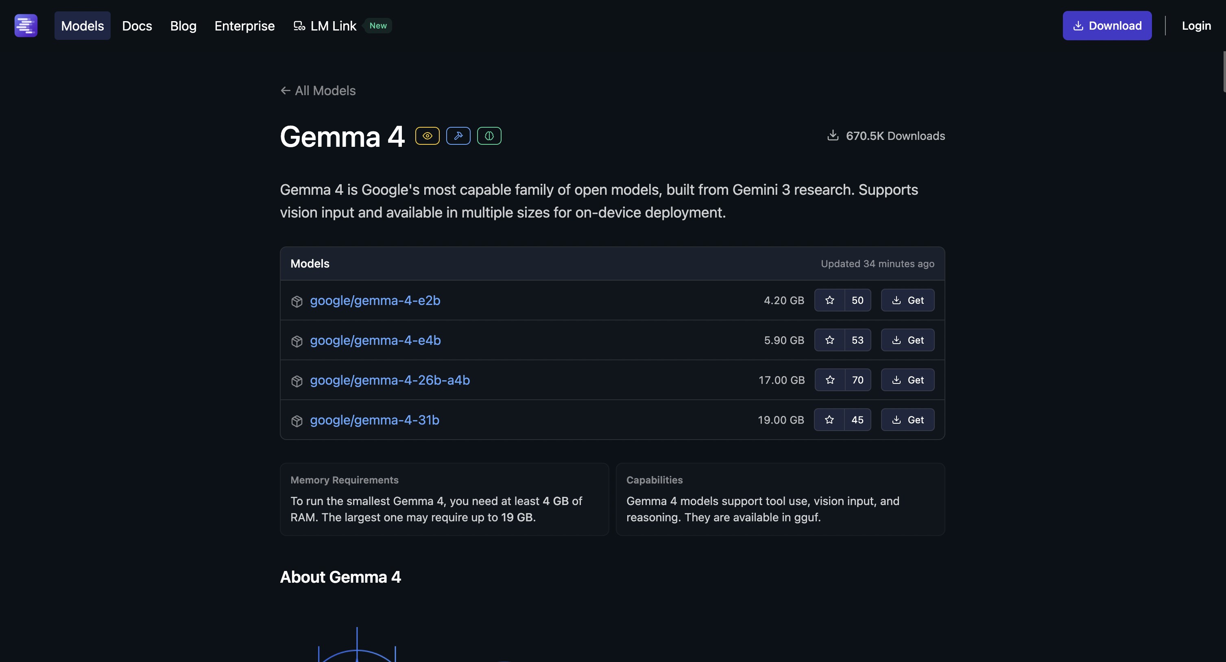Click Login in the top-right corner

[x=1196, y=25]
